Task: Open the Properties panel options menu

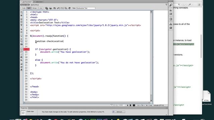Action: (x=167, y=108)
